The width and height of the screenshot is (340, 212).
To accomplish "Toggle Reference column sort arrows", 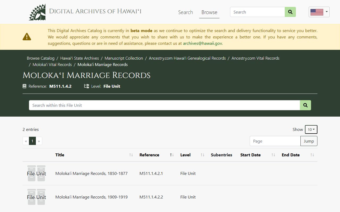I will (x=172, y=155).
